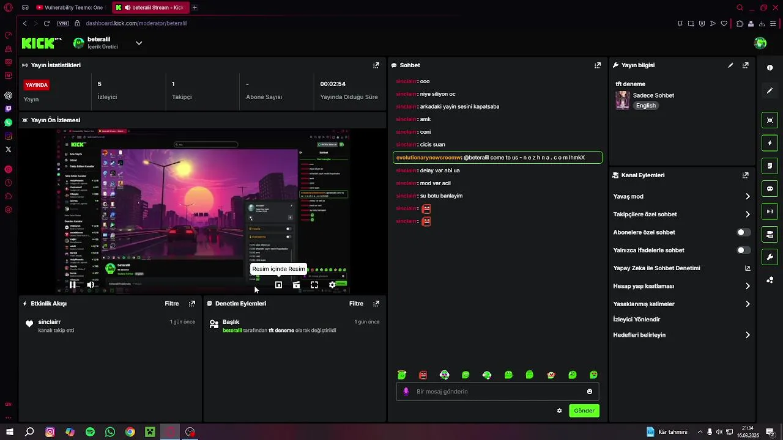Open Opera sidebar Twitch icon
This screenshot has height=440, width=783.
(x=8, y=109)
